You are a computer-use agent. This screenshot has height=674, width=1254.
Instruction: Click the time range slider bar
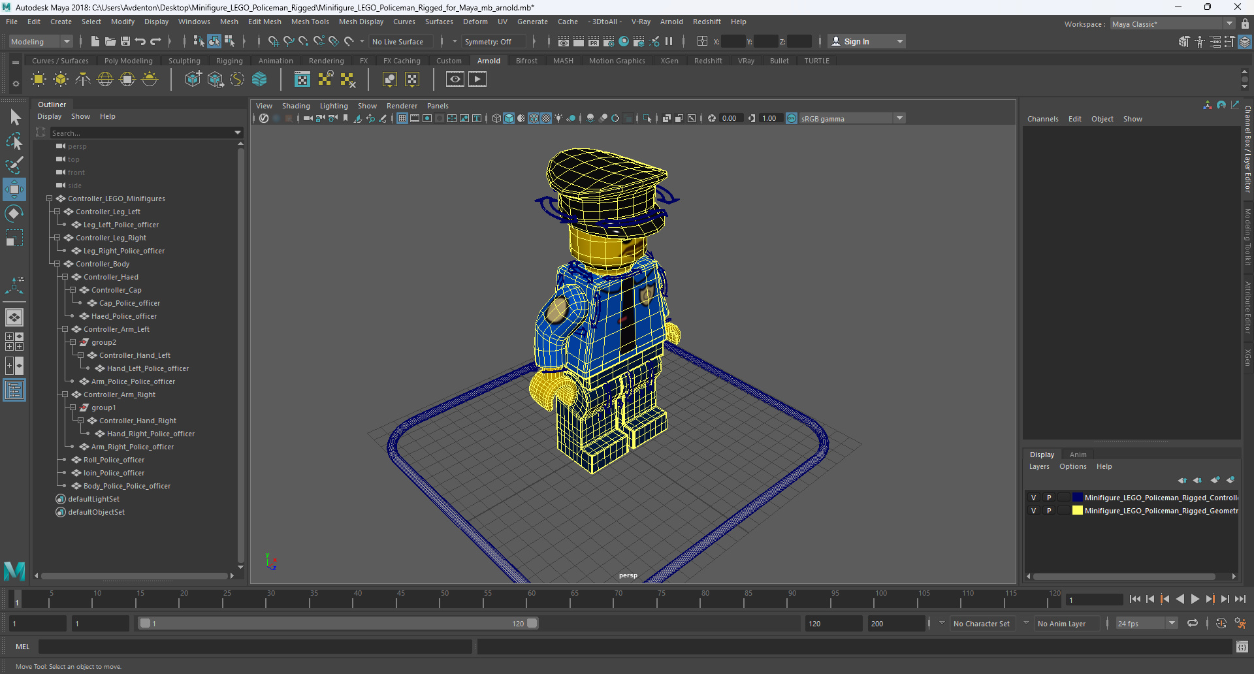(338, 623)
